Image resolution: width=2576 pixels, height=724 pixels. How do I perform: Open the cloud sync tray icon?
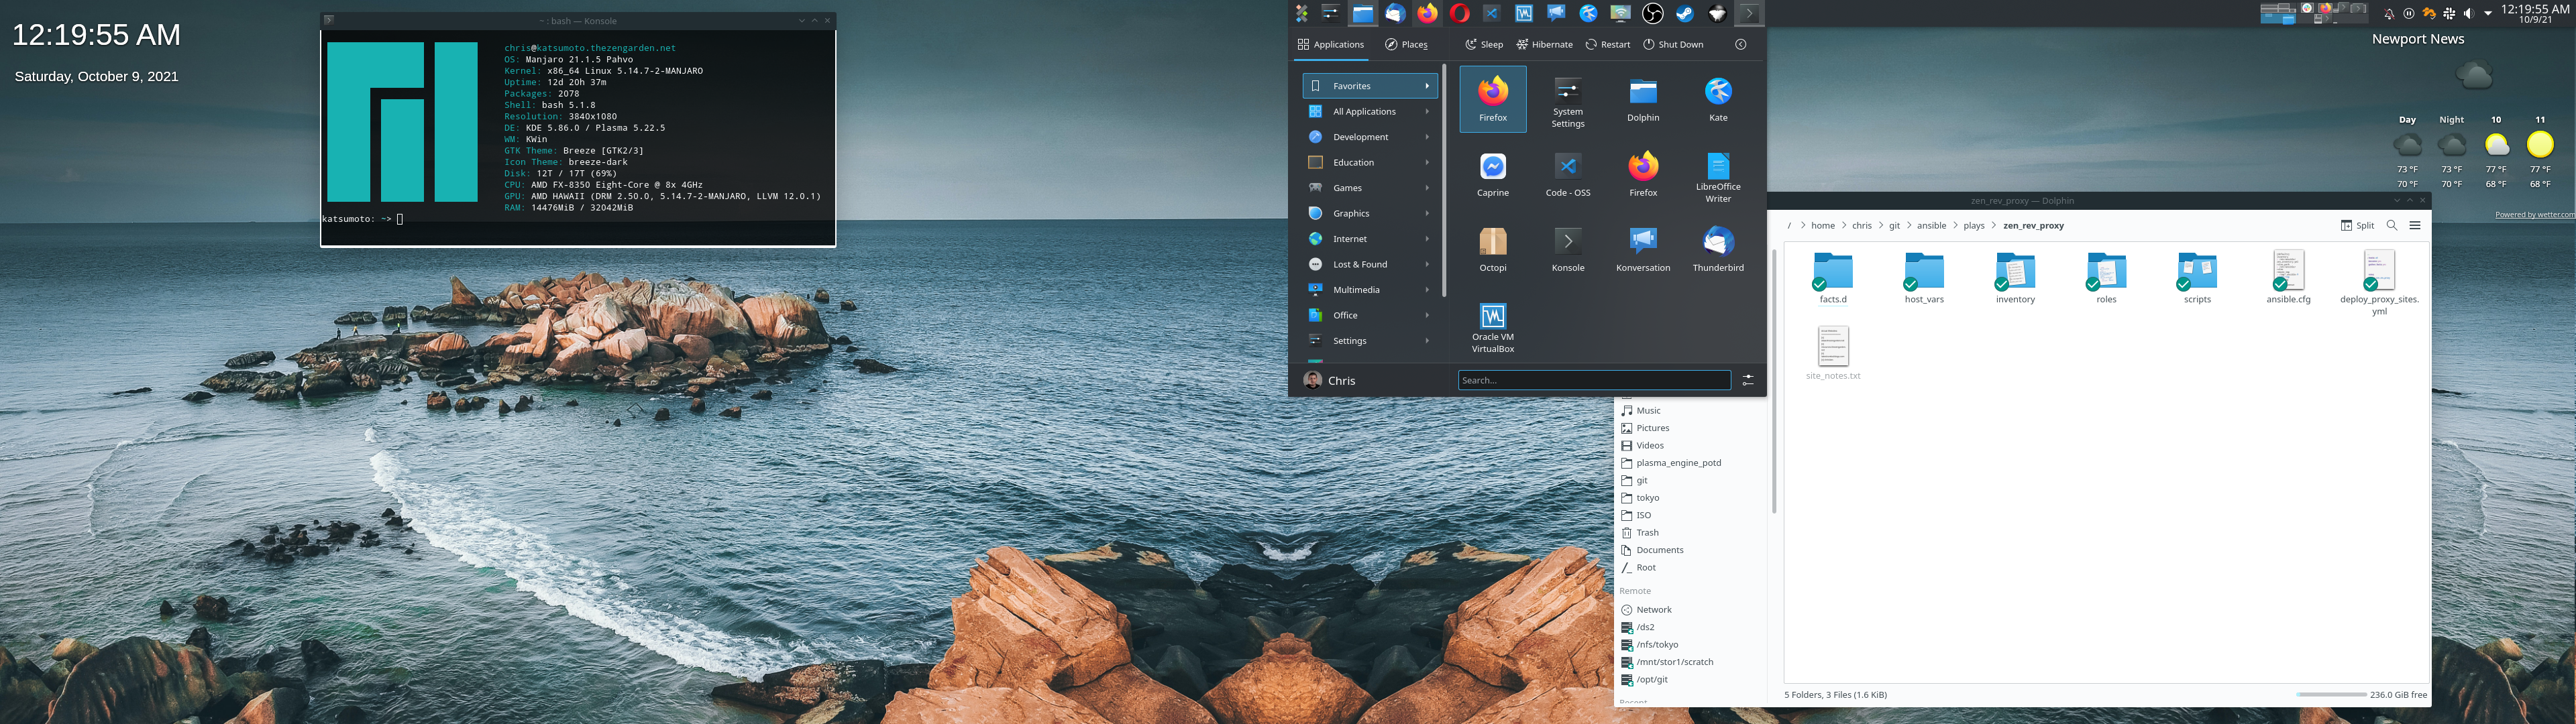(2429, 13)
